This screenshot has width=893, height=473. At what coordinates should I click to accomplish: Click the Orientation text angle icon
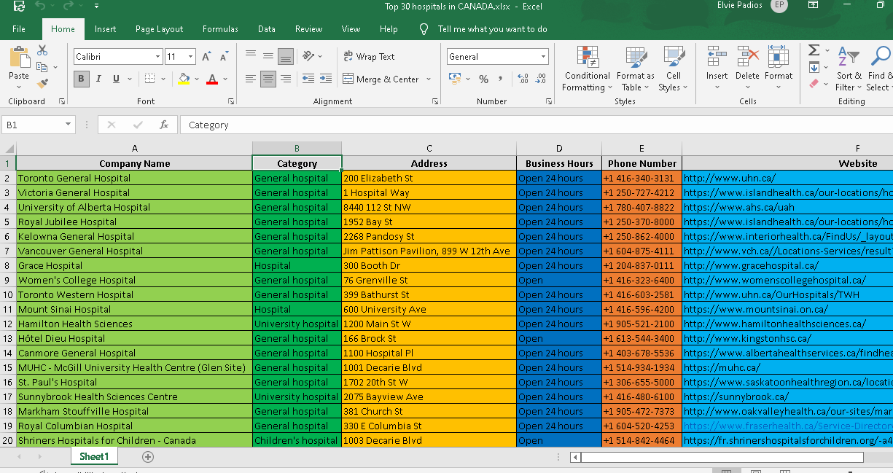click(308, 55)
